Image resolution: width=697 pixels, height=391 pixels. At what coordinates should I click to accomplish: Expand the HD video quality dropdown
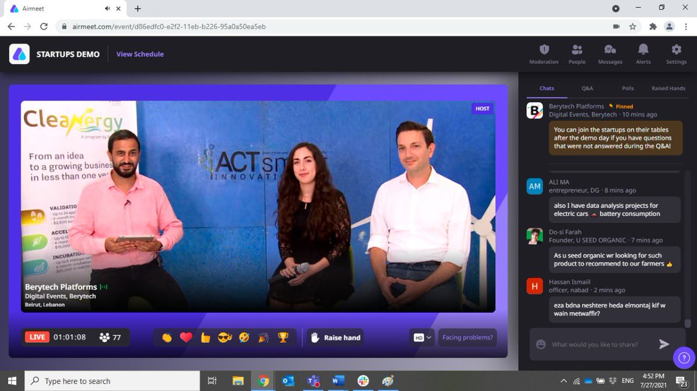[422, 338]
